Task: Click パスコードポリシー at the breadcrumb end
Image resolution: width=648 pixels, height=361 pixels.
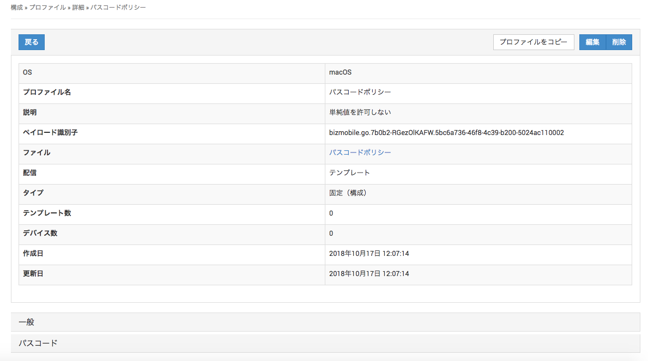Action: 118,8
